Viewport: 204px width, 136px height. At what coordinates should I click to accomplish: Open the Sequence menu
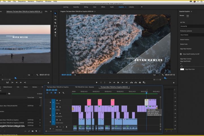(22, 1)
